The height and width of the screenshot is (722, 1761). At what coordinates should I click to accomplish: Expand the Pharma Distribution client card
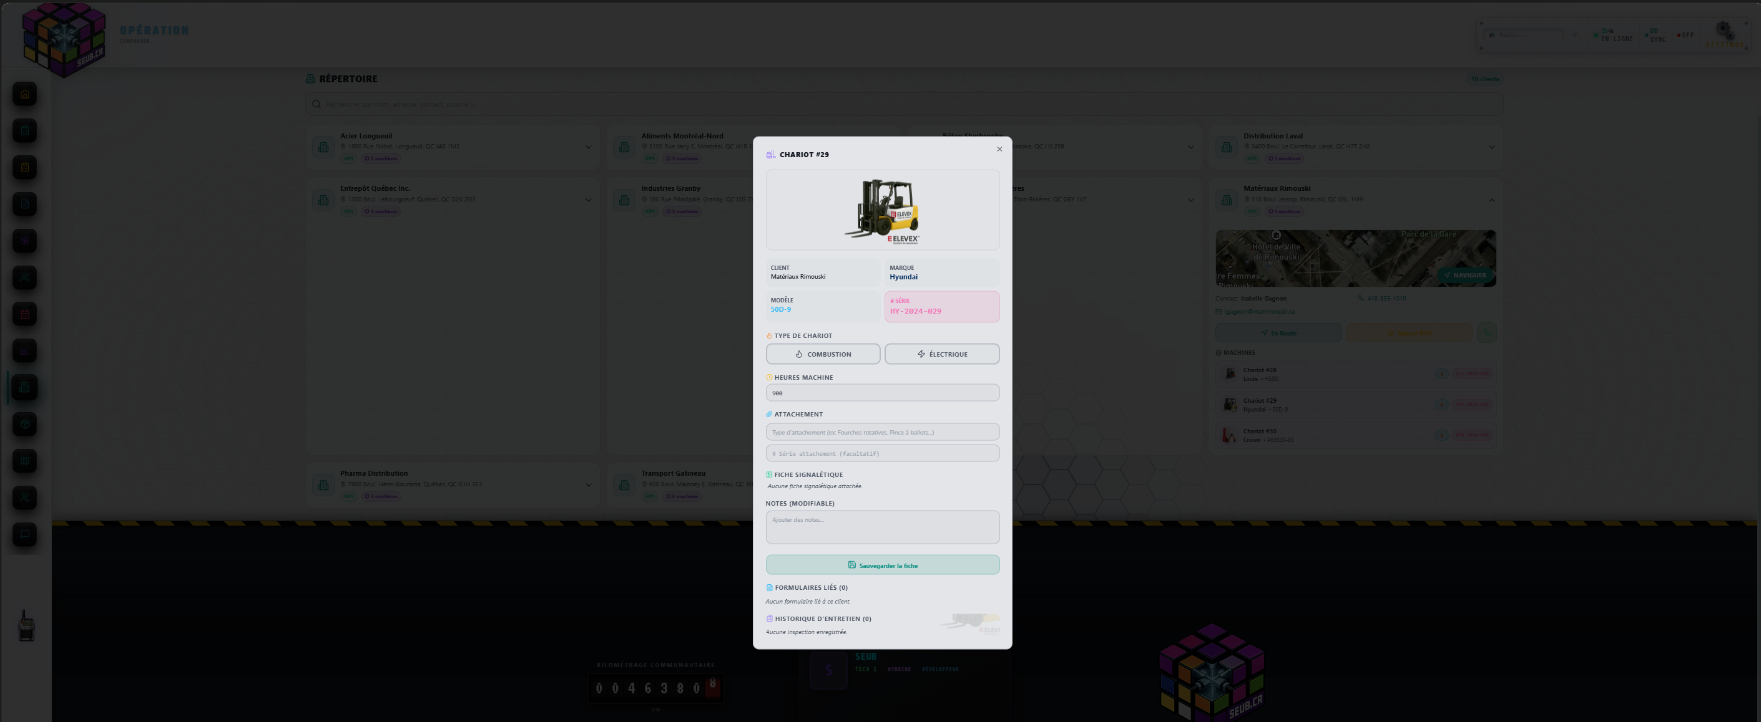588,485
